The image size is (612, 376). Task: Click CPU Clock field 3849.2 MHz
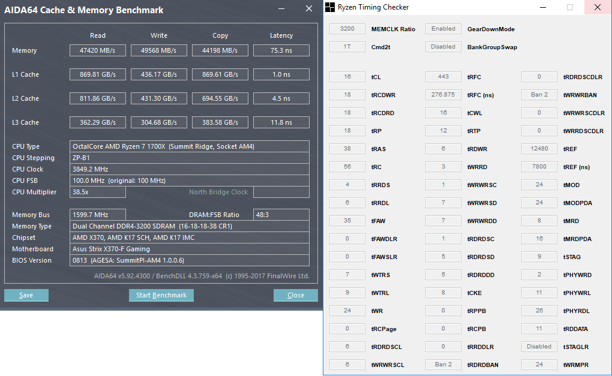pyautogui.click(x=189, y=169)
